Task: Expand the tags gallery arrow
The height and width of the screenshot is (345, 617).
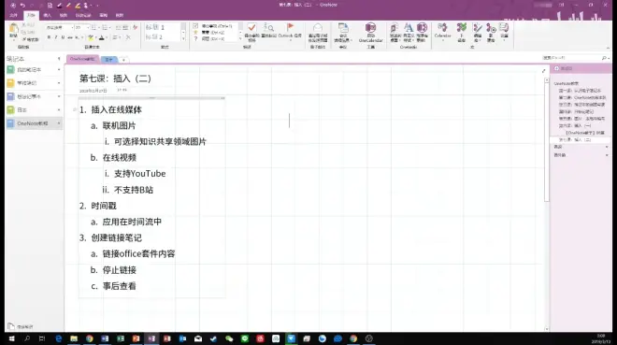Action: [240, 38]
